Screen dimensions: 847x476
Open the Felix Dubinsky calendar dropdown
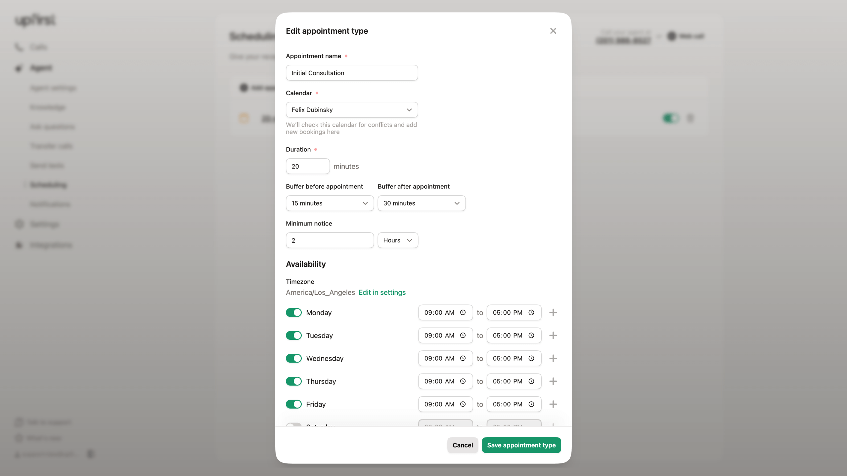click(x=352, y=110)
